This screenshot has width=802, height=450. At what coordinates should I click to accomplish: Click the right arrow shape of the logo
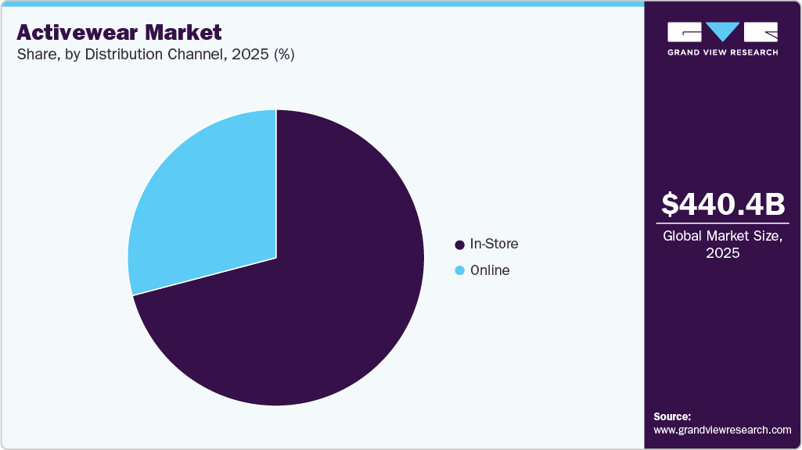click(763, 33)
